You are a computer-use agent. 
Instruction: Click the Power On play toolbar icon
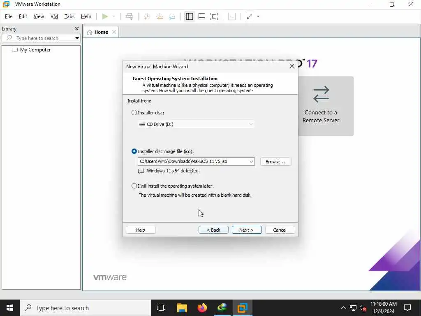pos(105,16)
